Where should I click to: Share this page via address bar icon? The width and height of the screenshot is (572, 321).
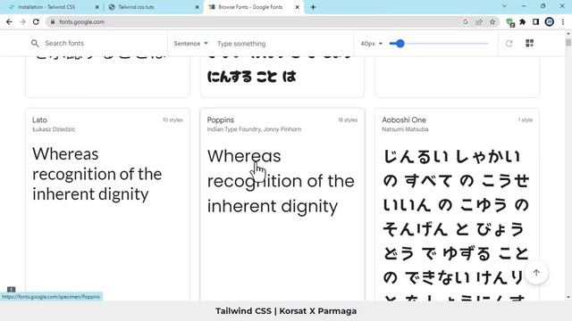479,21
